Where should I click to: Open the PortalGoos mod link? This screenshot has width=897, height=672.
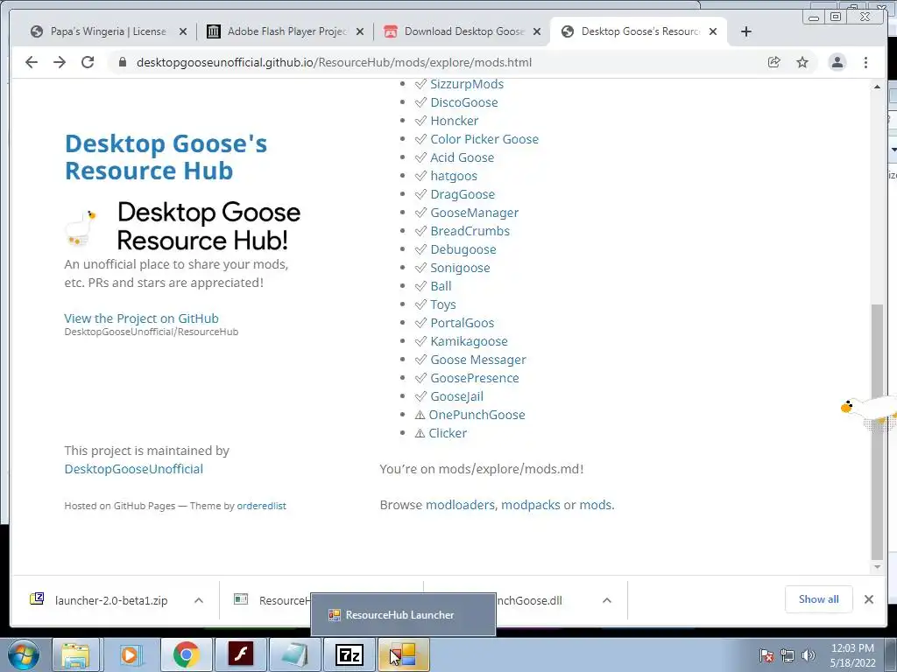point(463,323)
